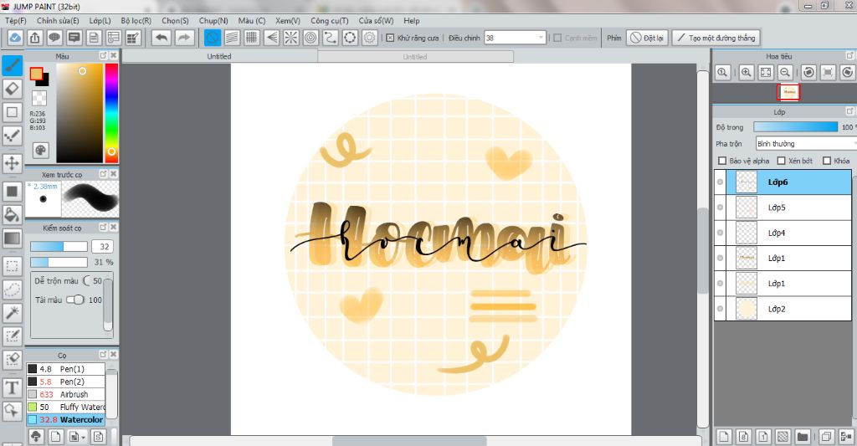Open add brush dropdown arrow in Cọ panel

pos(83,438)
